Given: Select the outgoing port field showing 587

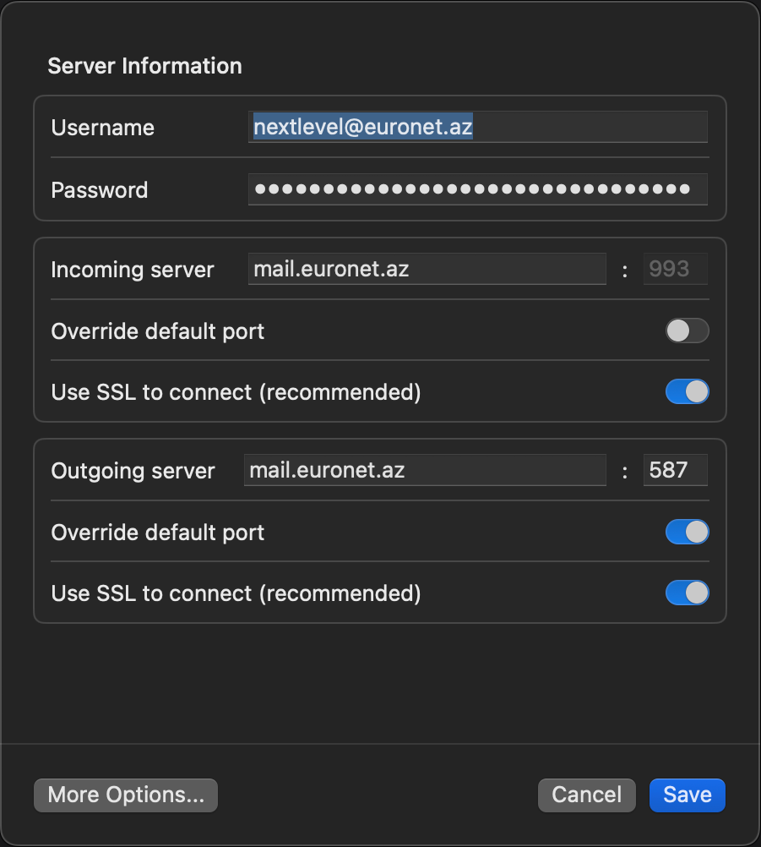Looking at the screenshot, I should tap(675, 470).
